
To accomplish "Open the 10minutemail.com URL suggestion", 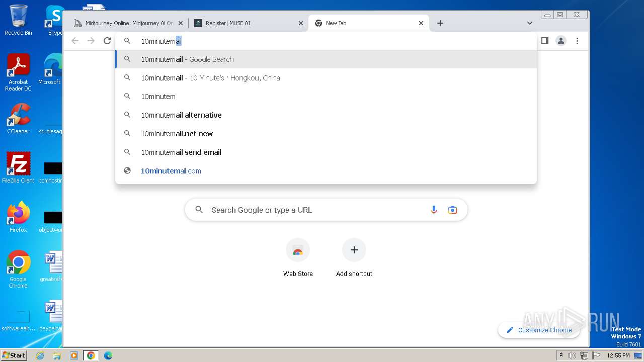I will pyautogui.click(x=326, y=171).
